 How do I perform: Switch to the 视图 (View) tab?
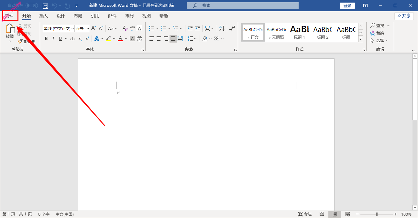[147, 16]
